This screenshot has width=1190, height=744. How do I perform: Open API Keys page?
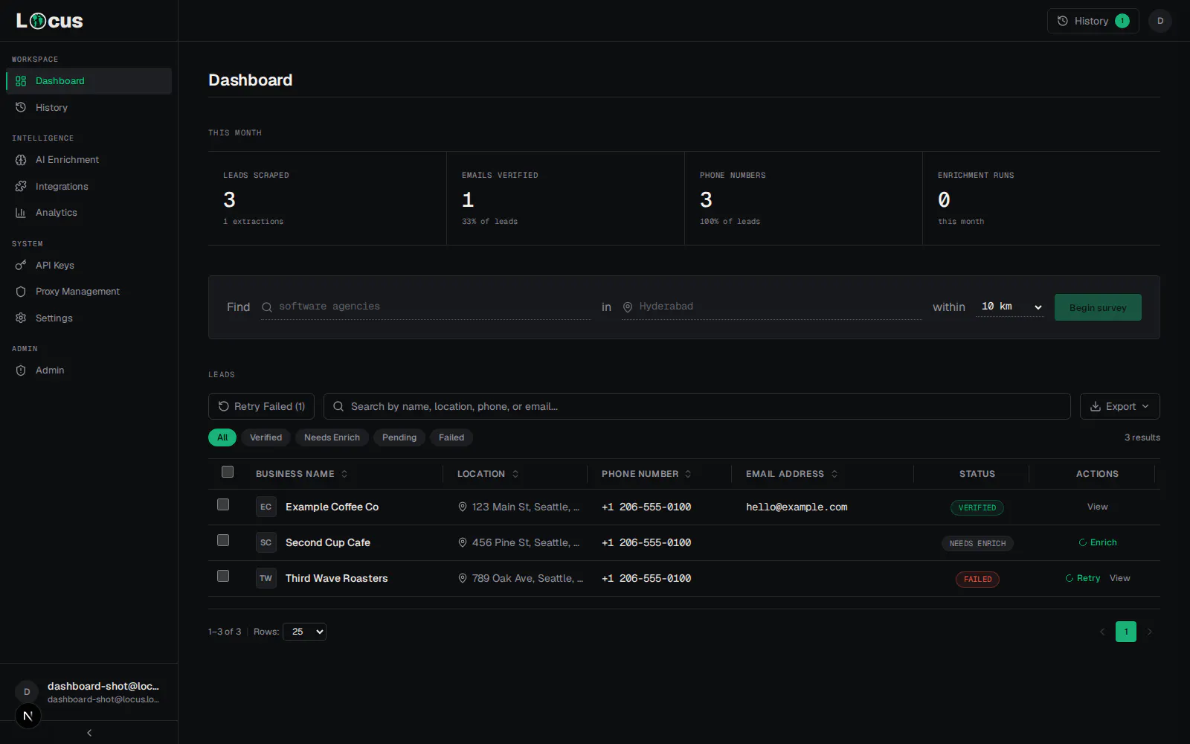[x=89, y=266]
